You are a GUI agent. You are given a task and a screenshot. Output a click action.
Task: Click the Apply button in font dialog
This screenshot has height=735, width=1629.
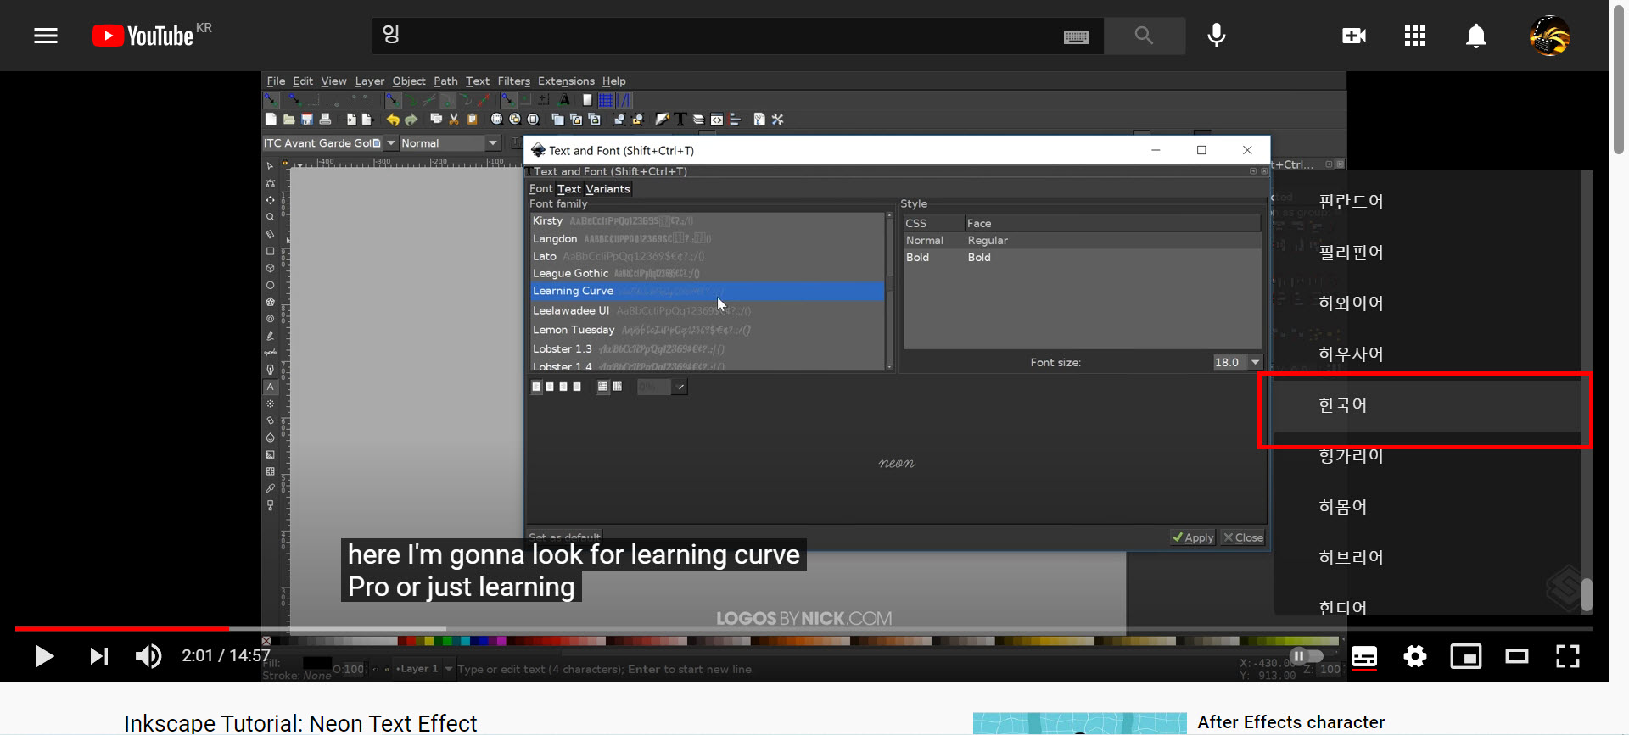pos(1193,537)
